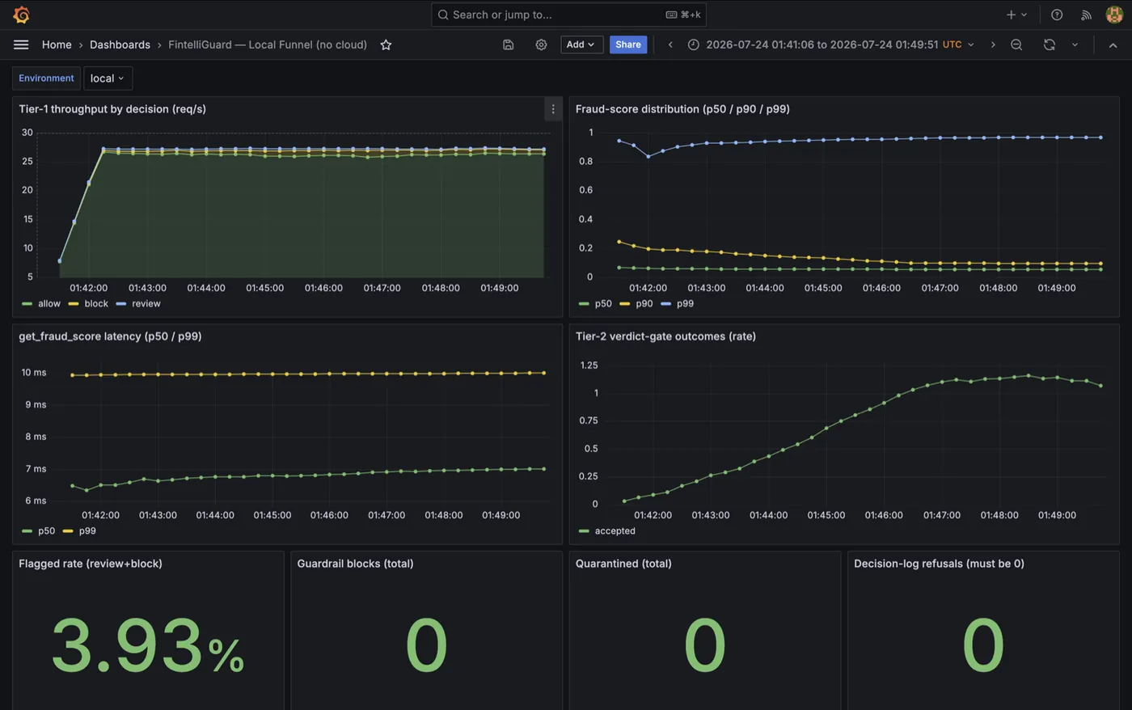This screenshot has width=1132, height=710.
Task: Click FintelliGuard dashboard breadcrumb title
Action: 268,44
